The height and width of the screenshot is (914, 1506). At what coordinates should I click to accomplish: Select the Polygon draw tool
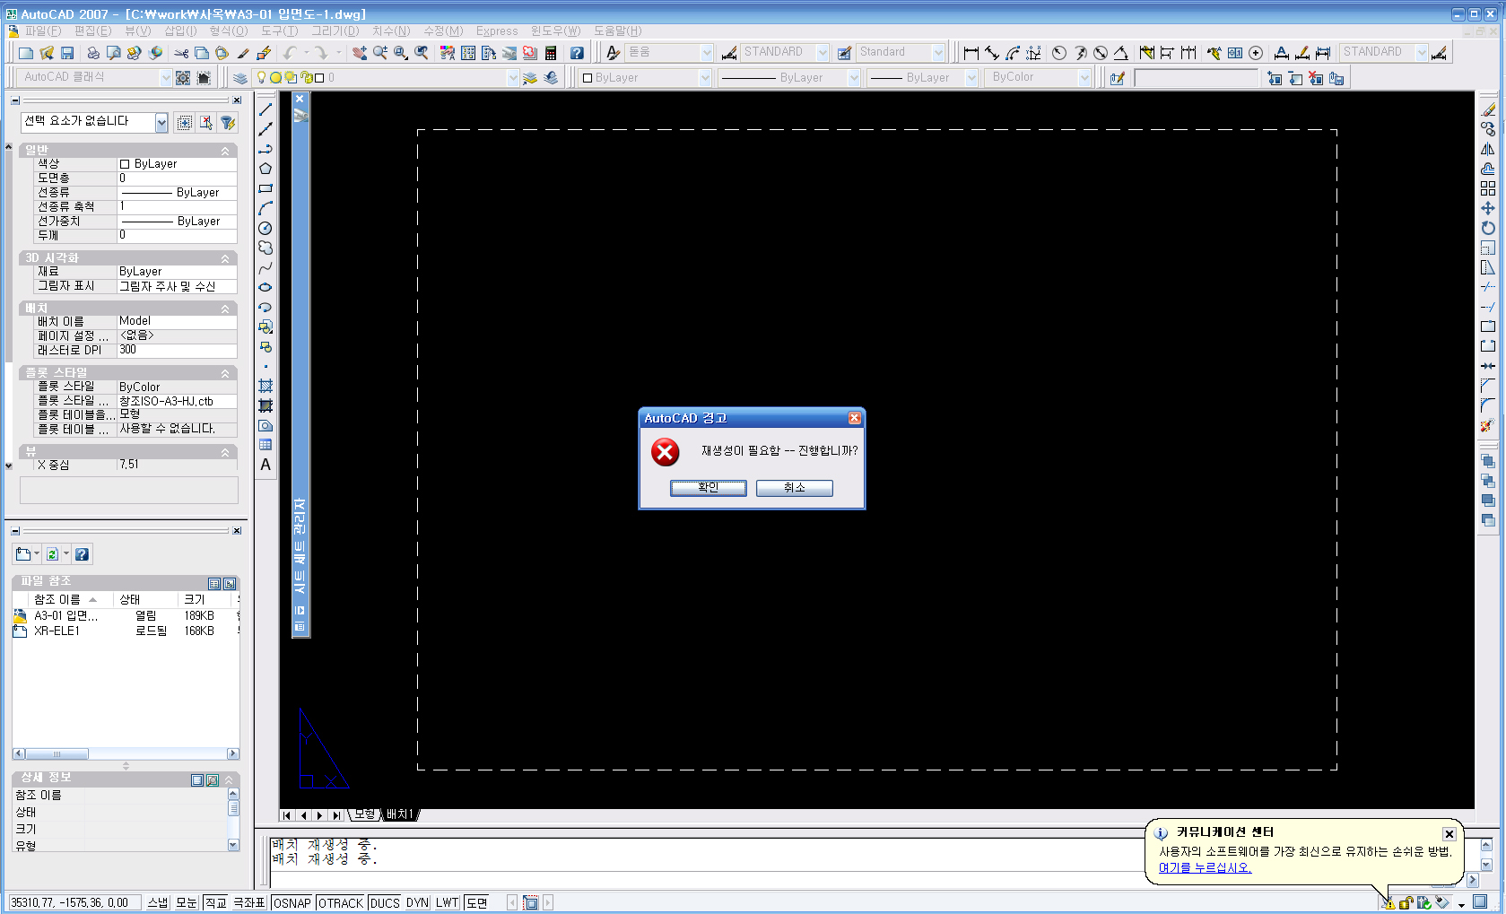coord(266,169)
